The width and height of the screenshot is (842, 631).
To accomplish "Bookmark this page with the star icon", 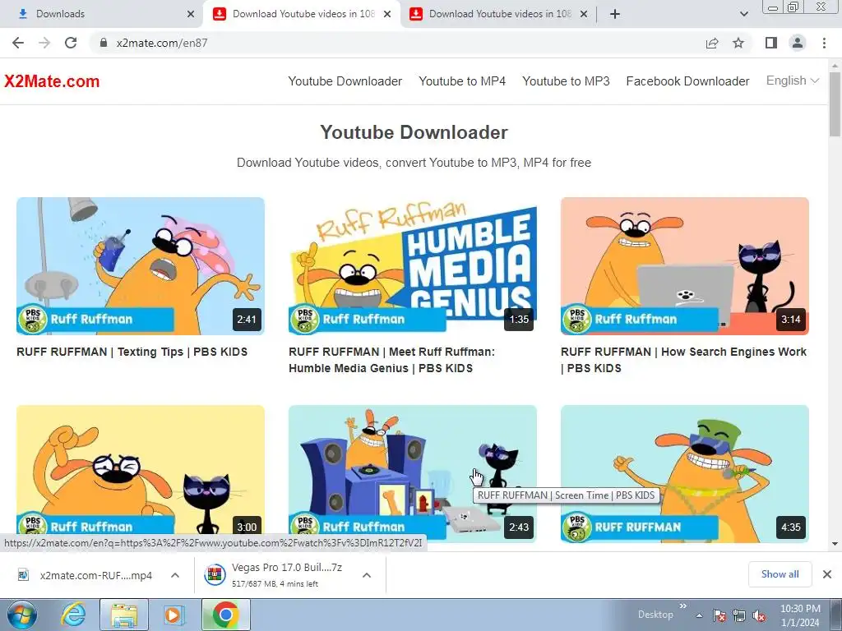I will coord(738,43).
